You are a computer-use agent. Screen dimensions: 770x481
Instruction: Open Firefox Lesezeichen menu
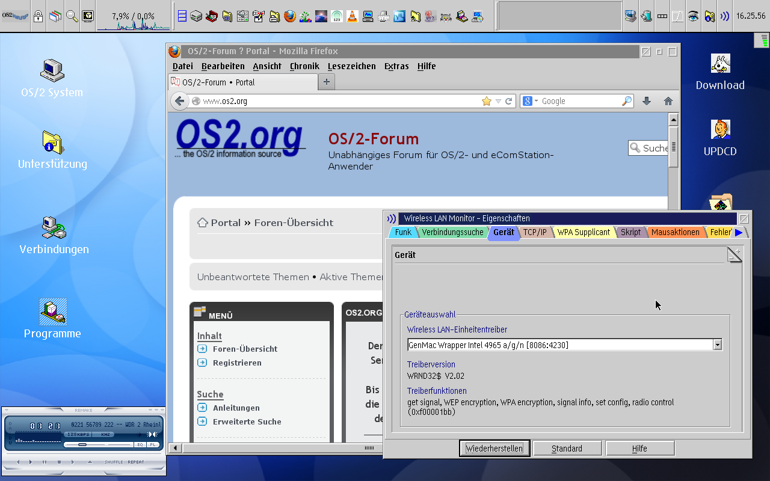(x=352, y=66)
